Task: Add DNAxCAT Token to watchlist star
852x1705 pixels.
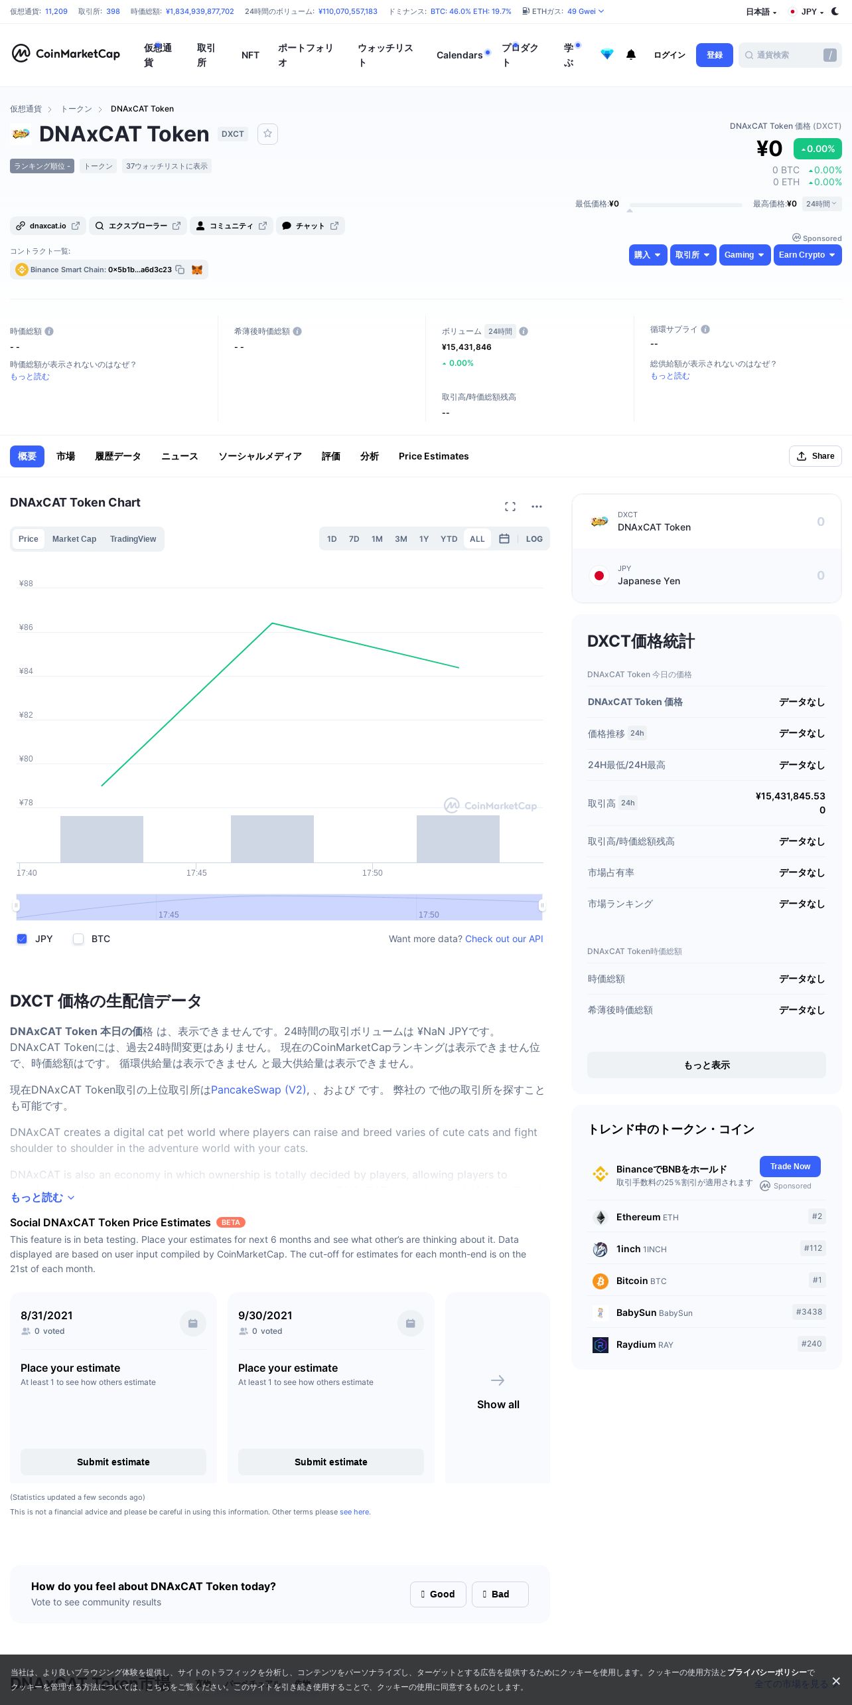Action: pyautogui.click(x=267, y=133)
